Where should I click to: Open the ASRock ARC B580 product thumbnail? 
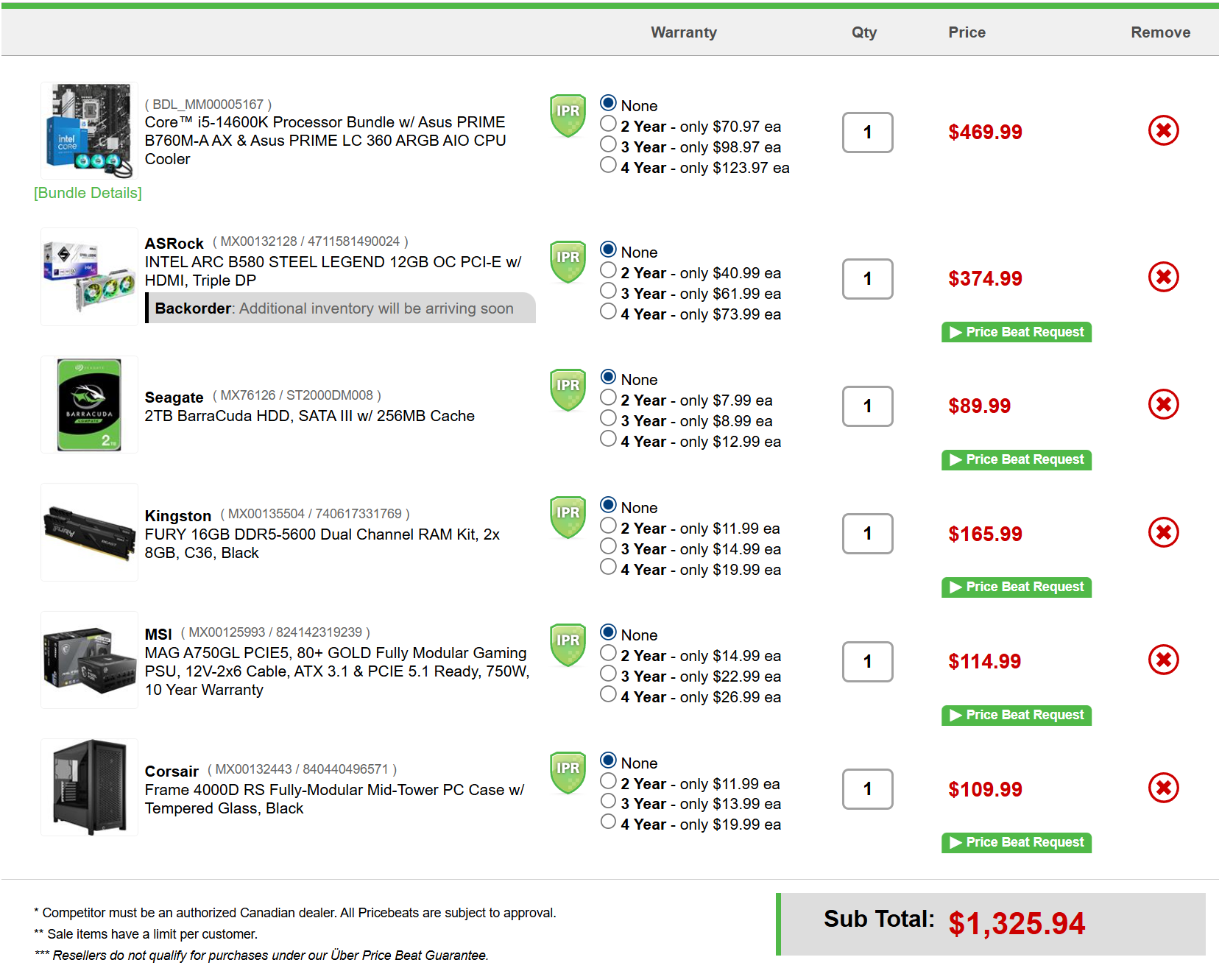(89, 277)
